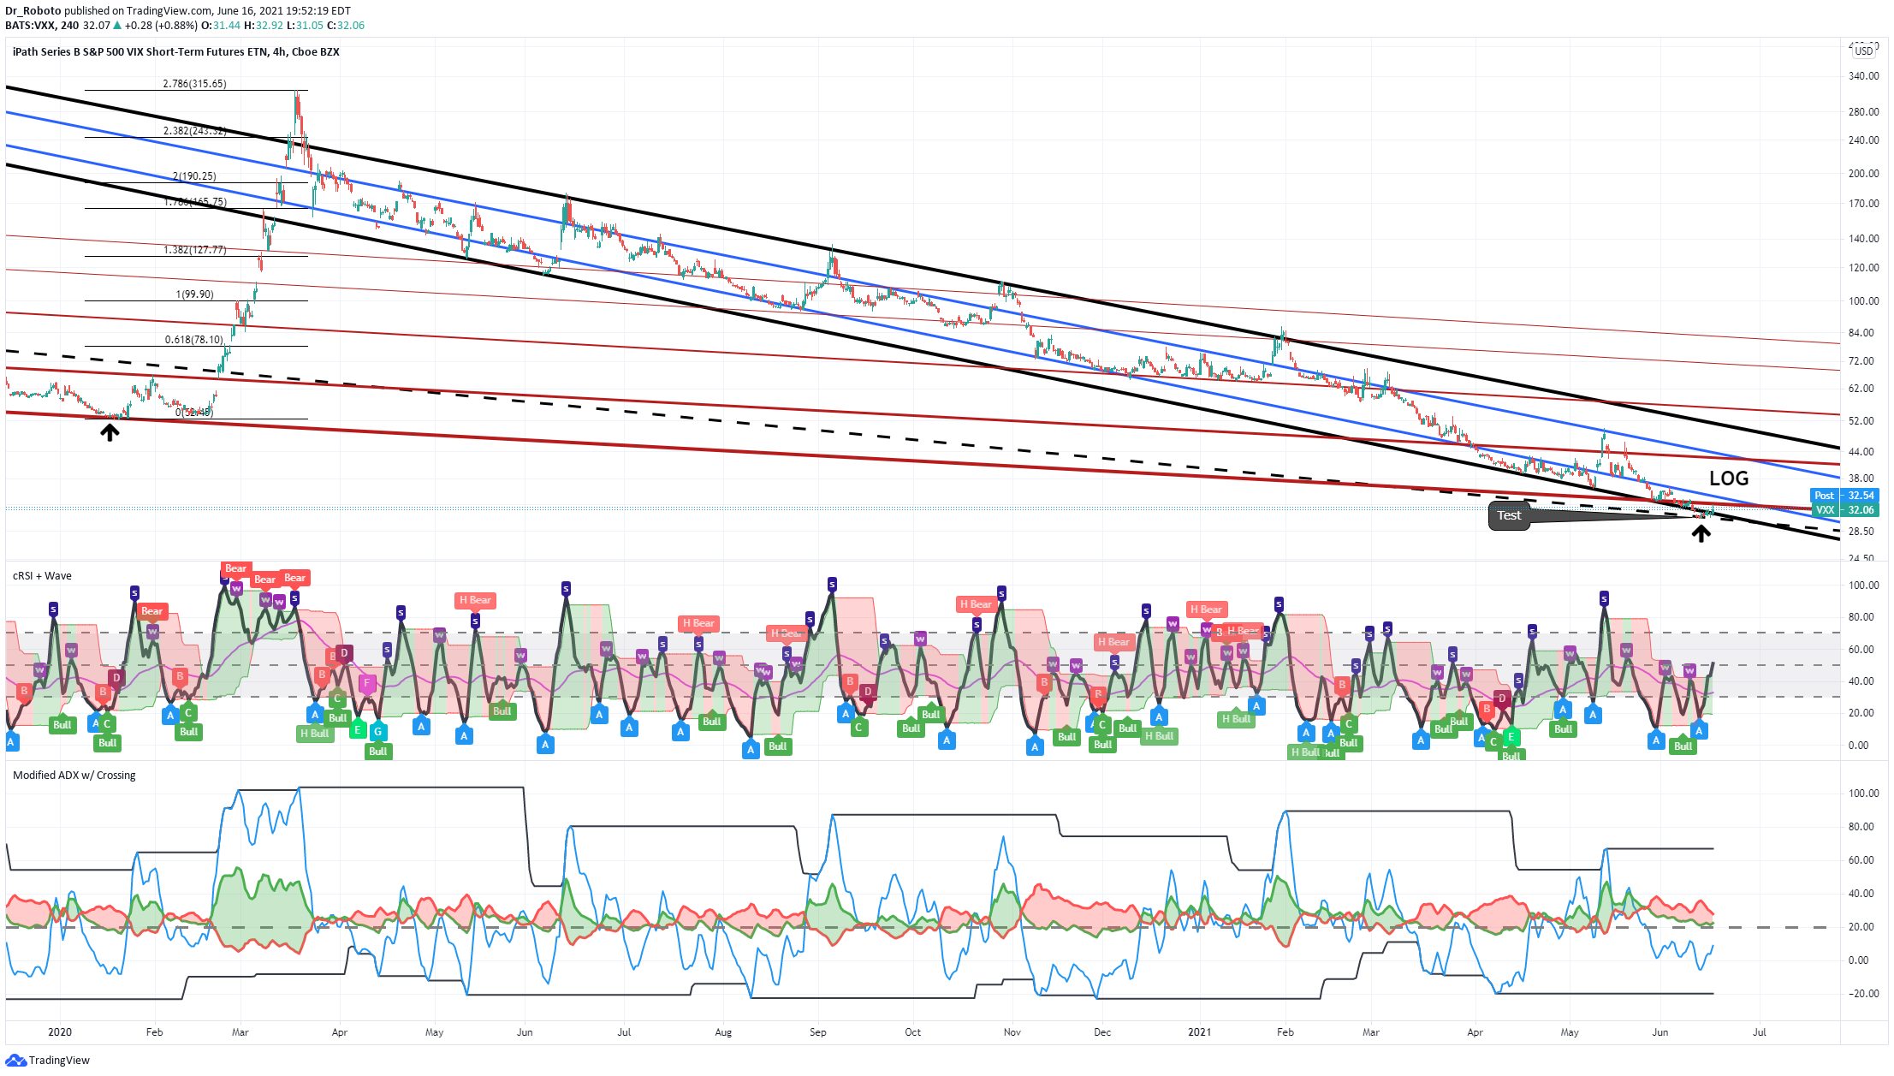Click the Oct label on the time axis
Viewport: 1894px width, 1076px height.
tap(913, 1032)
